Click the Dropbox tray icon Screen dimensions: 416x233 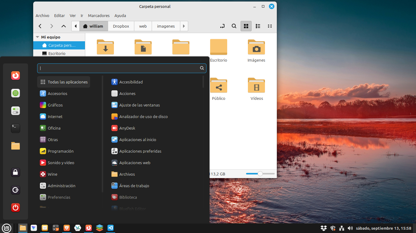click(x=324, y=228)
